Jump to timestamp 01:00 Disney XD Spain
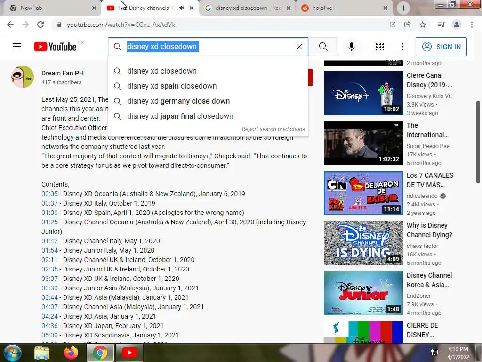The image size is (482, 362). click(x=49, y=213)
